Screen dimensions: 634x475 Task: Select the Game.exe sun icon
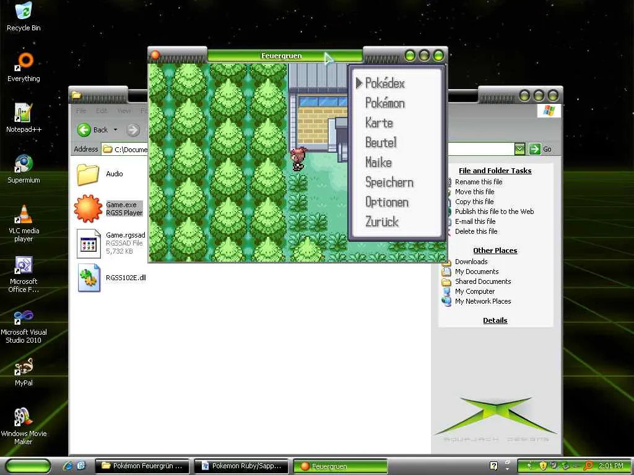click(x=88, y=208)
